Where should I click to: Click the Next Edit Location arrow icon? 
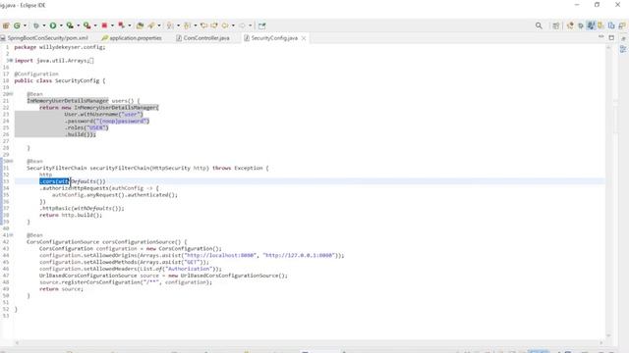click(214, 25)
